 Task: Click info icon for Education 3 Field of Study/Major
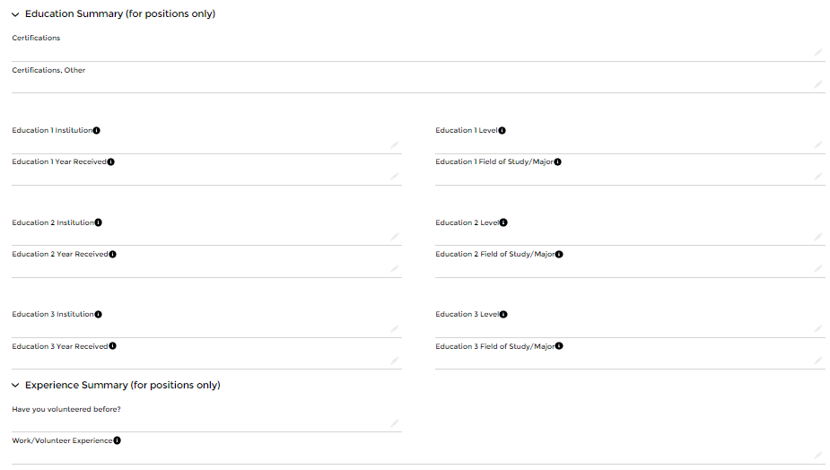[560, 346]
